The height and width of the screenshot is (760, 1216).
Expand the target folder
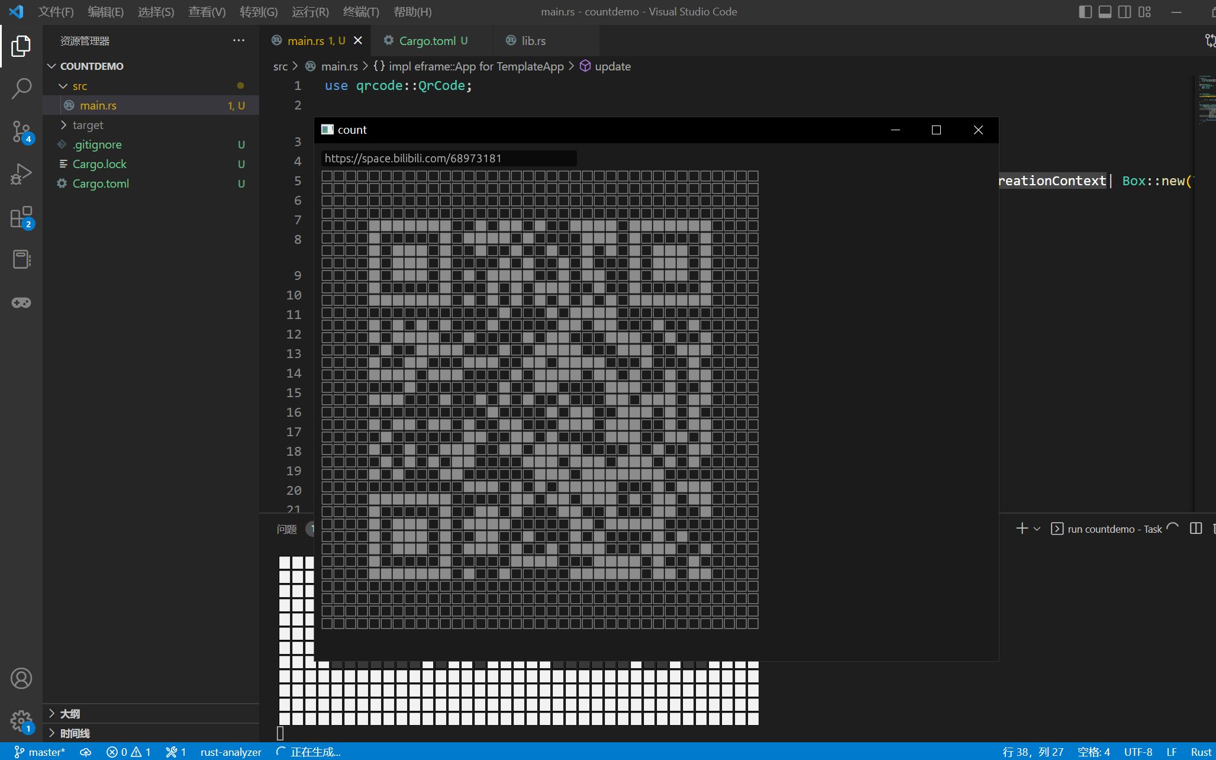pos(151,125)
